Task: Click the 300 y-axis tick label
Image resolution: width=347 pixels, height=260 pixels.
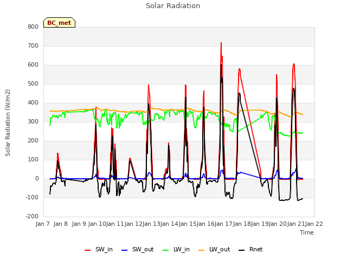Action: (33, 121)
